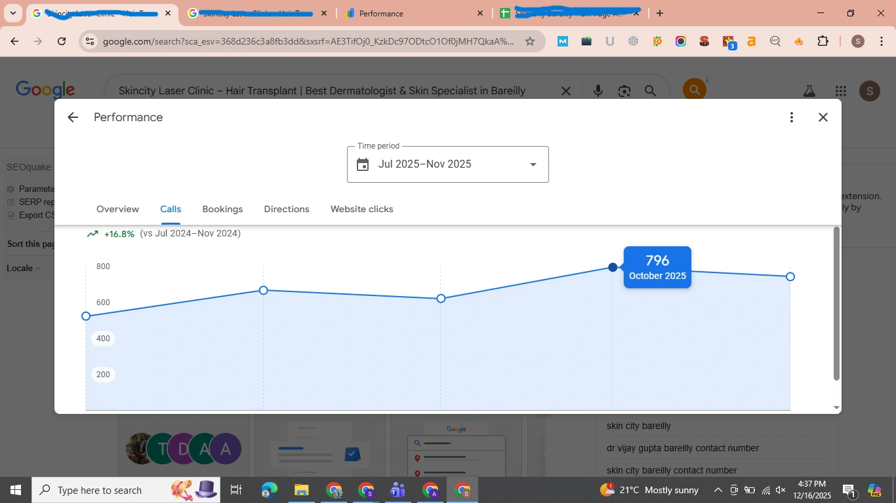Show hidden system tray icons

(x=718, y=490)
